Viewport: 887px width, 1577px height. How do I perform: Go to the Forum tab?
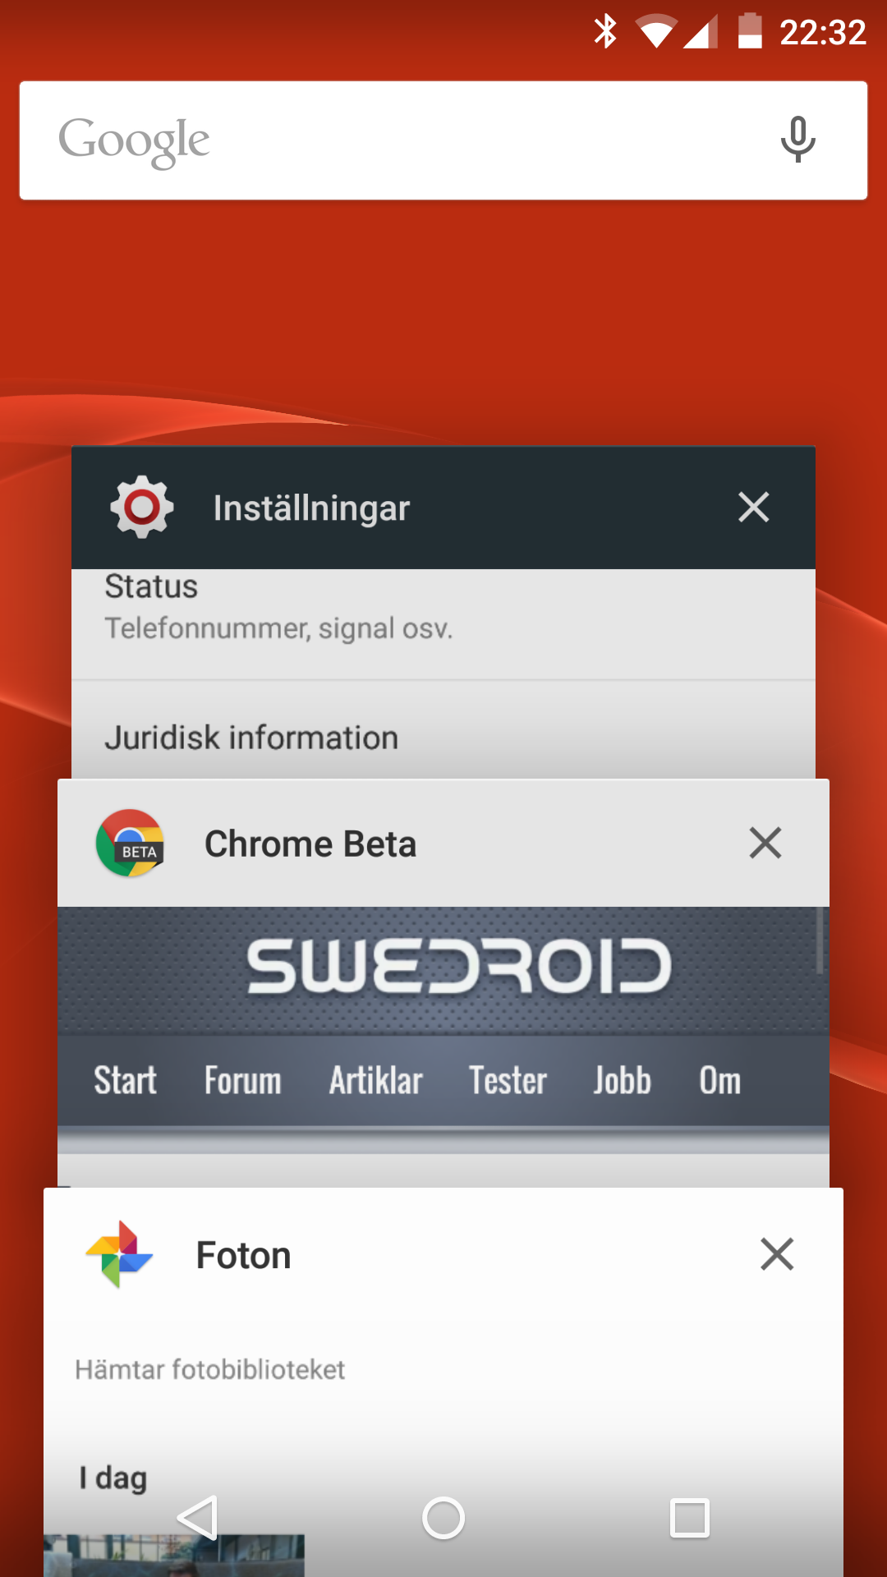243,1081
